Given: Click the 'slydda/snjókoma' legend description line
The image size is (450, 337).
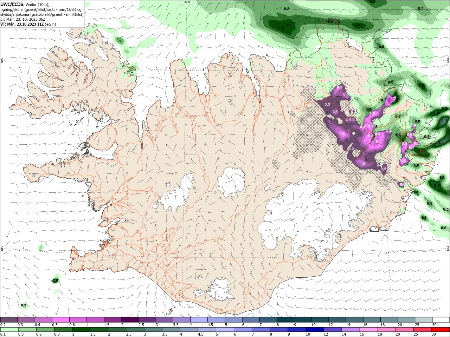Looking at the screenshot, I should click(42, 14).
